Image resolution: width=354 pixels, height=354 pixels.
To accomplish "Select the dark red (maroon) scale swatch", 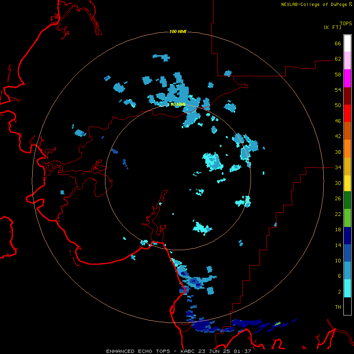I will coord(347,96).
